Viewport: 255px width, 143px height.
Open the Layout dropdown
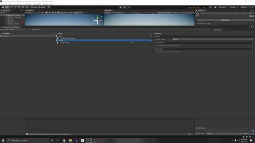247,7
